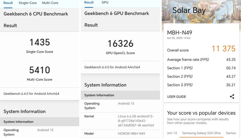Open the USER GUIDE link
The height and width of the screenshot is (138, 241).
click(177, 97)
